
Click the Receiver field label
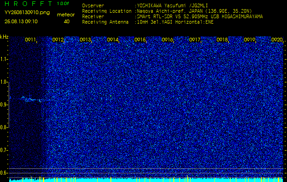pos(93,17)
